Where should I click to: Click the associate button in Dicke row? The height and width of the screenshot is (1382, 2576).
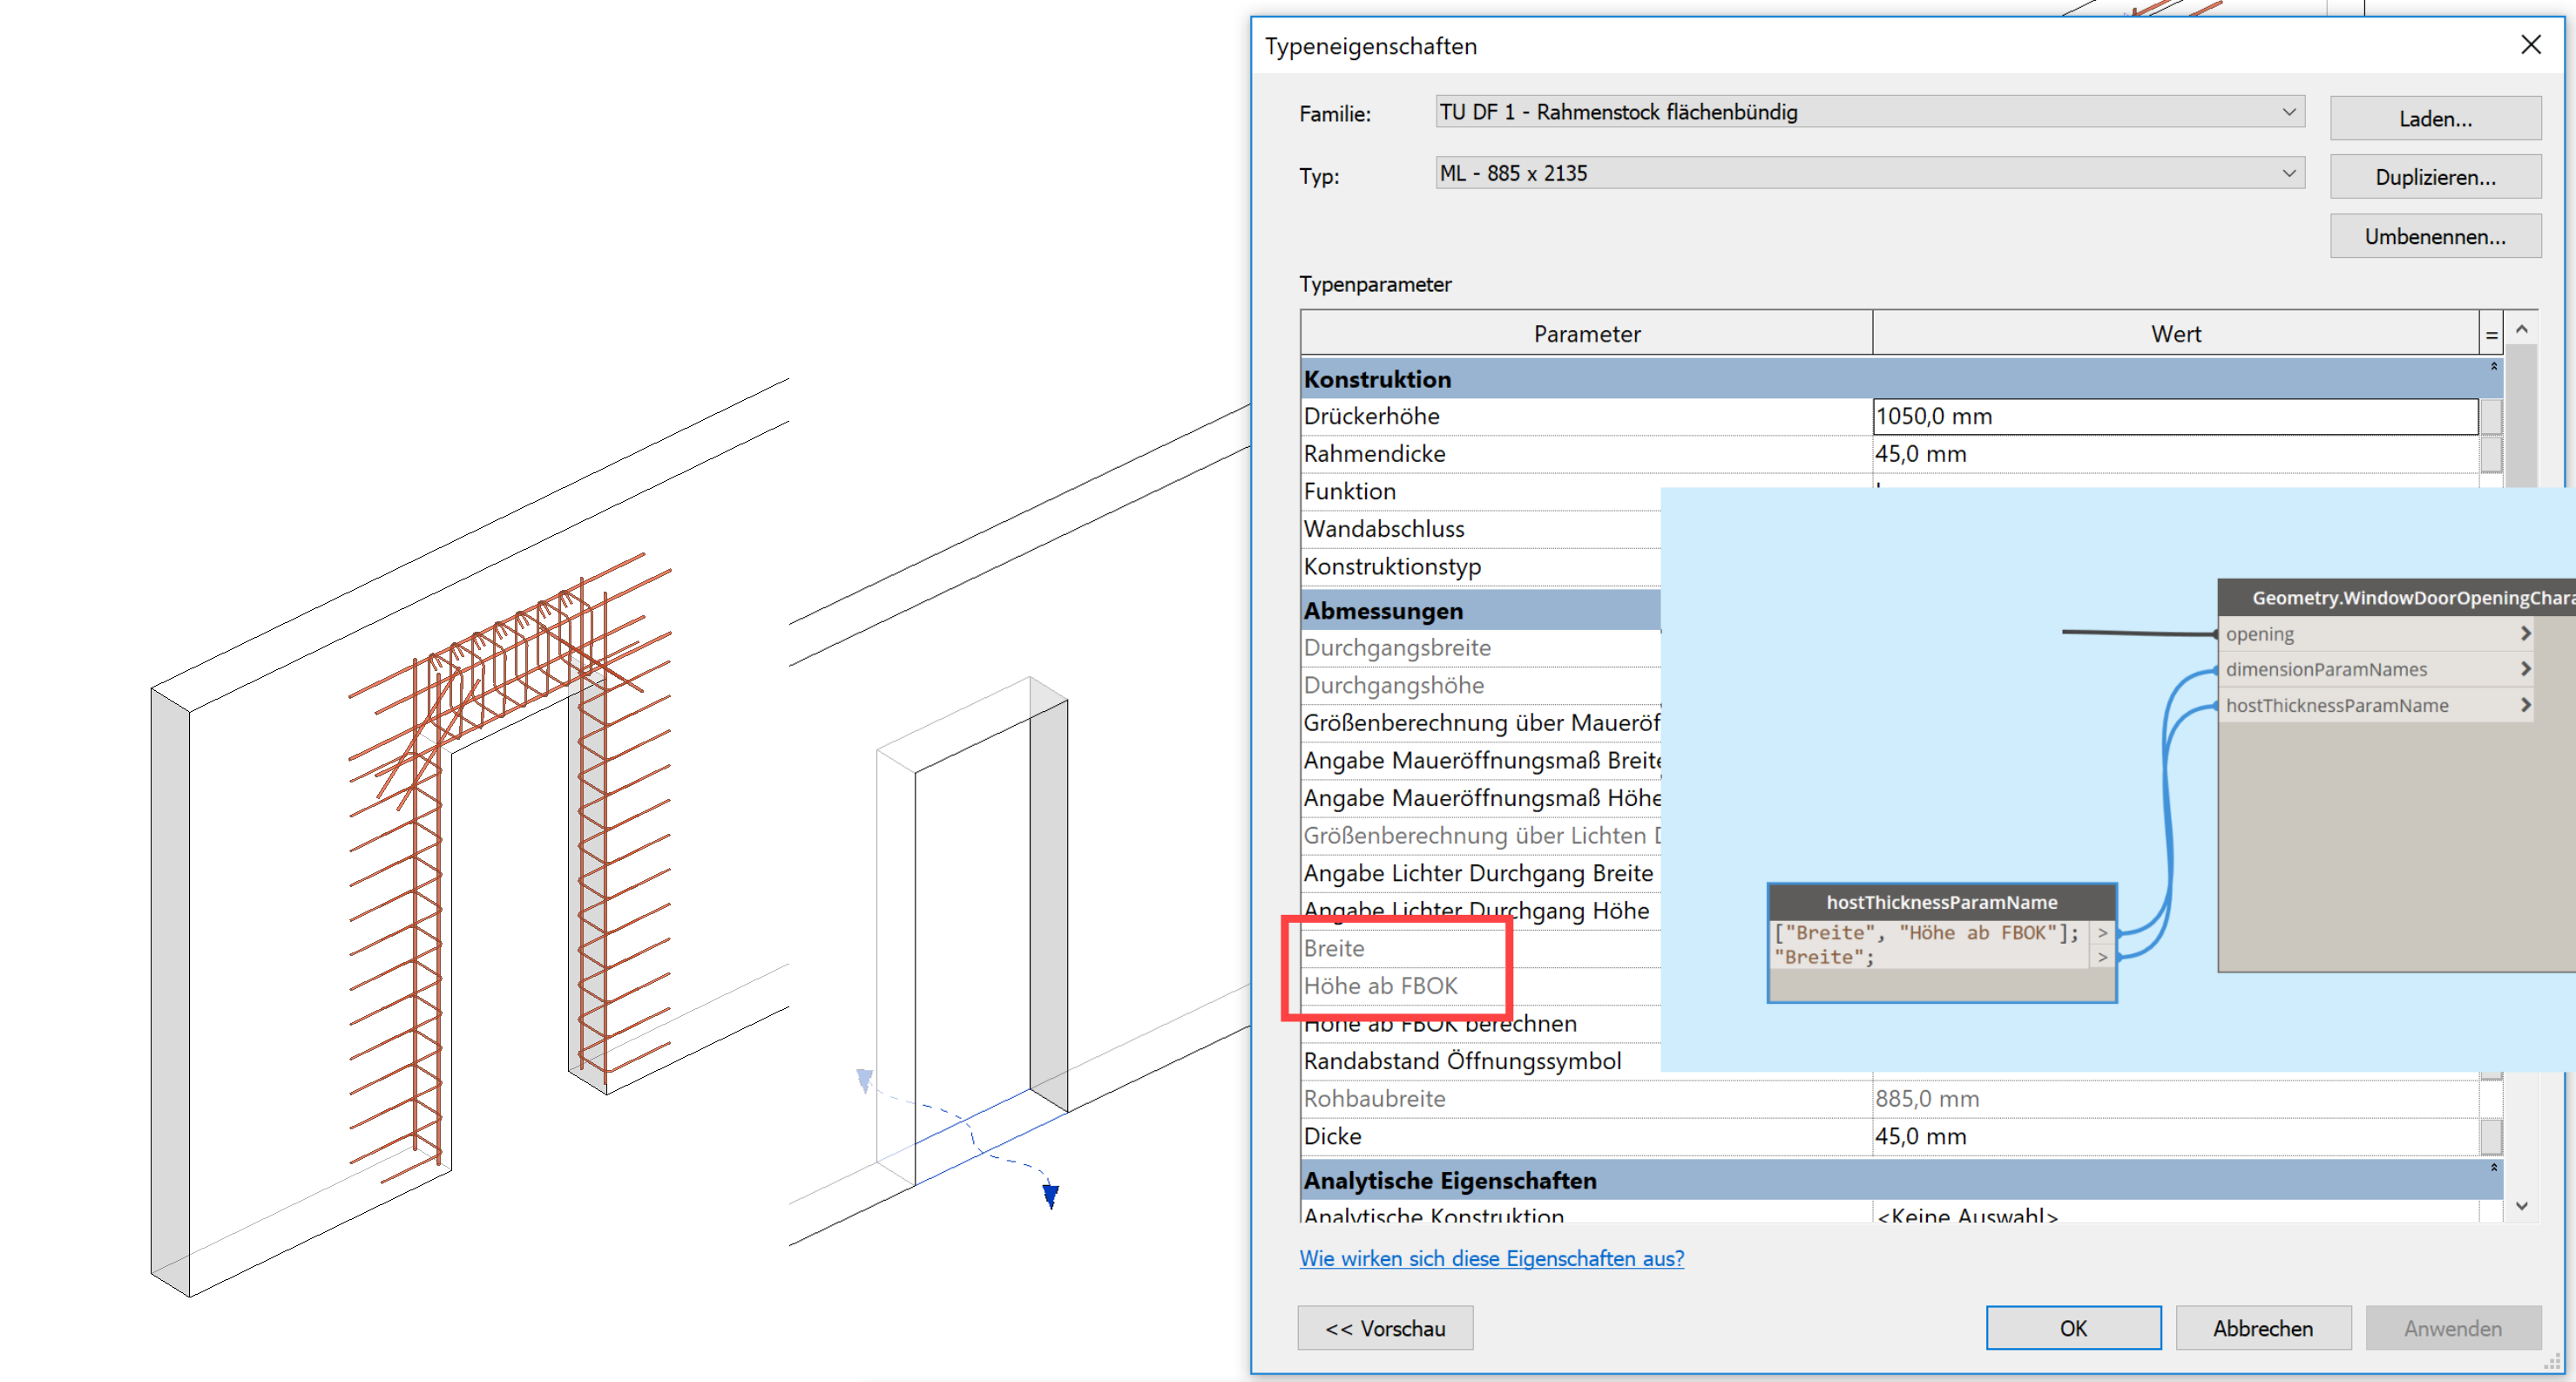2490,1137
